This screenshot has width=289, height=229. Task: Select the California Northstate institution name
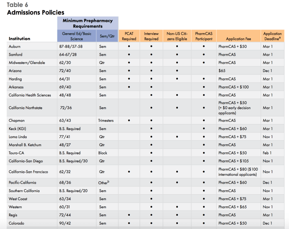(x=26, y=108)
